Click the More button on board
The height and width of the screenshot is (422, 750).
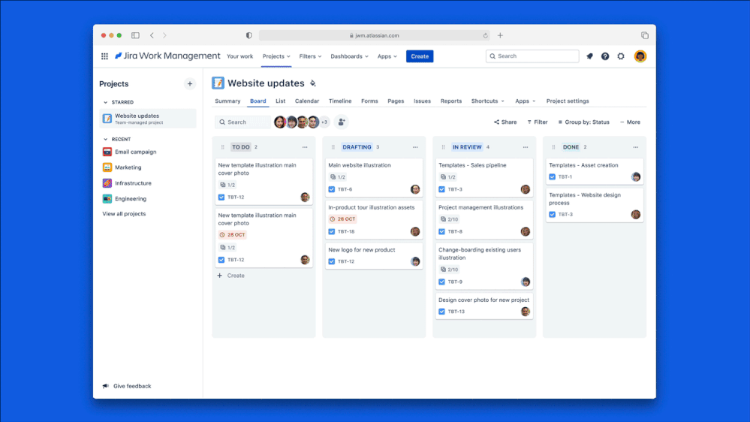click(630, 122)
